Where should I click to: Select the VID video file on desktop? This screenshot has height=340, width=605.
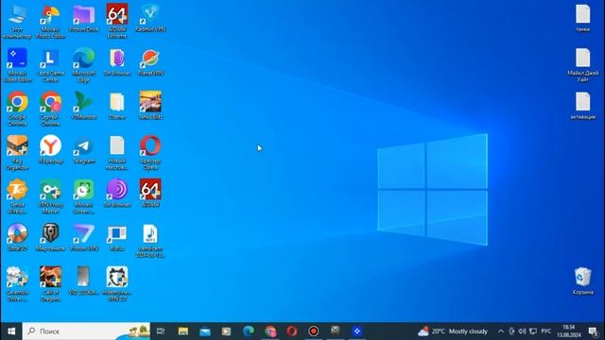coord(84,280)
